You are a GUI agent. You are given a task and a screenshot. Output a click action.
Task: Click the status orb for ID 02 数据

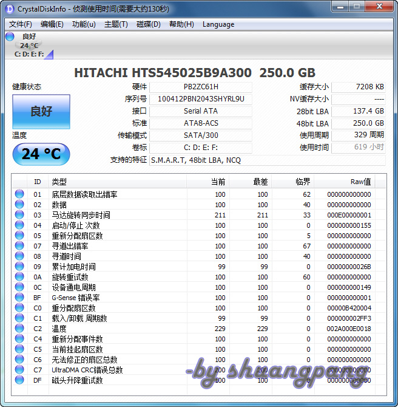19,204
